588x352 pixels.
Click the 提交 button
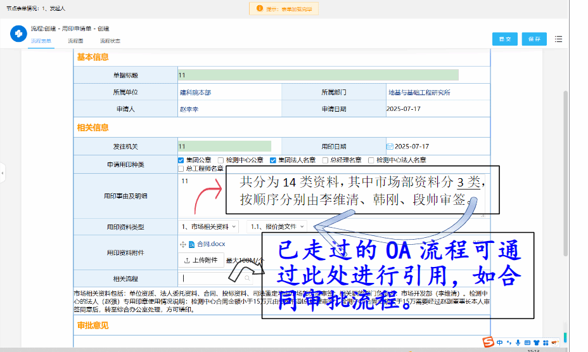click(505, 39)
